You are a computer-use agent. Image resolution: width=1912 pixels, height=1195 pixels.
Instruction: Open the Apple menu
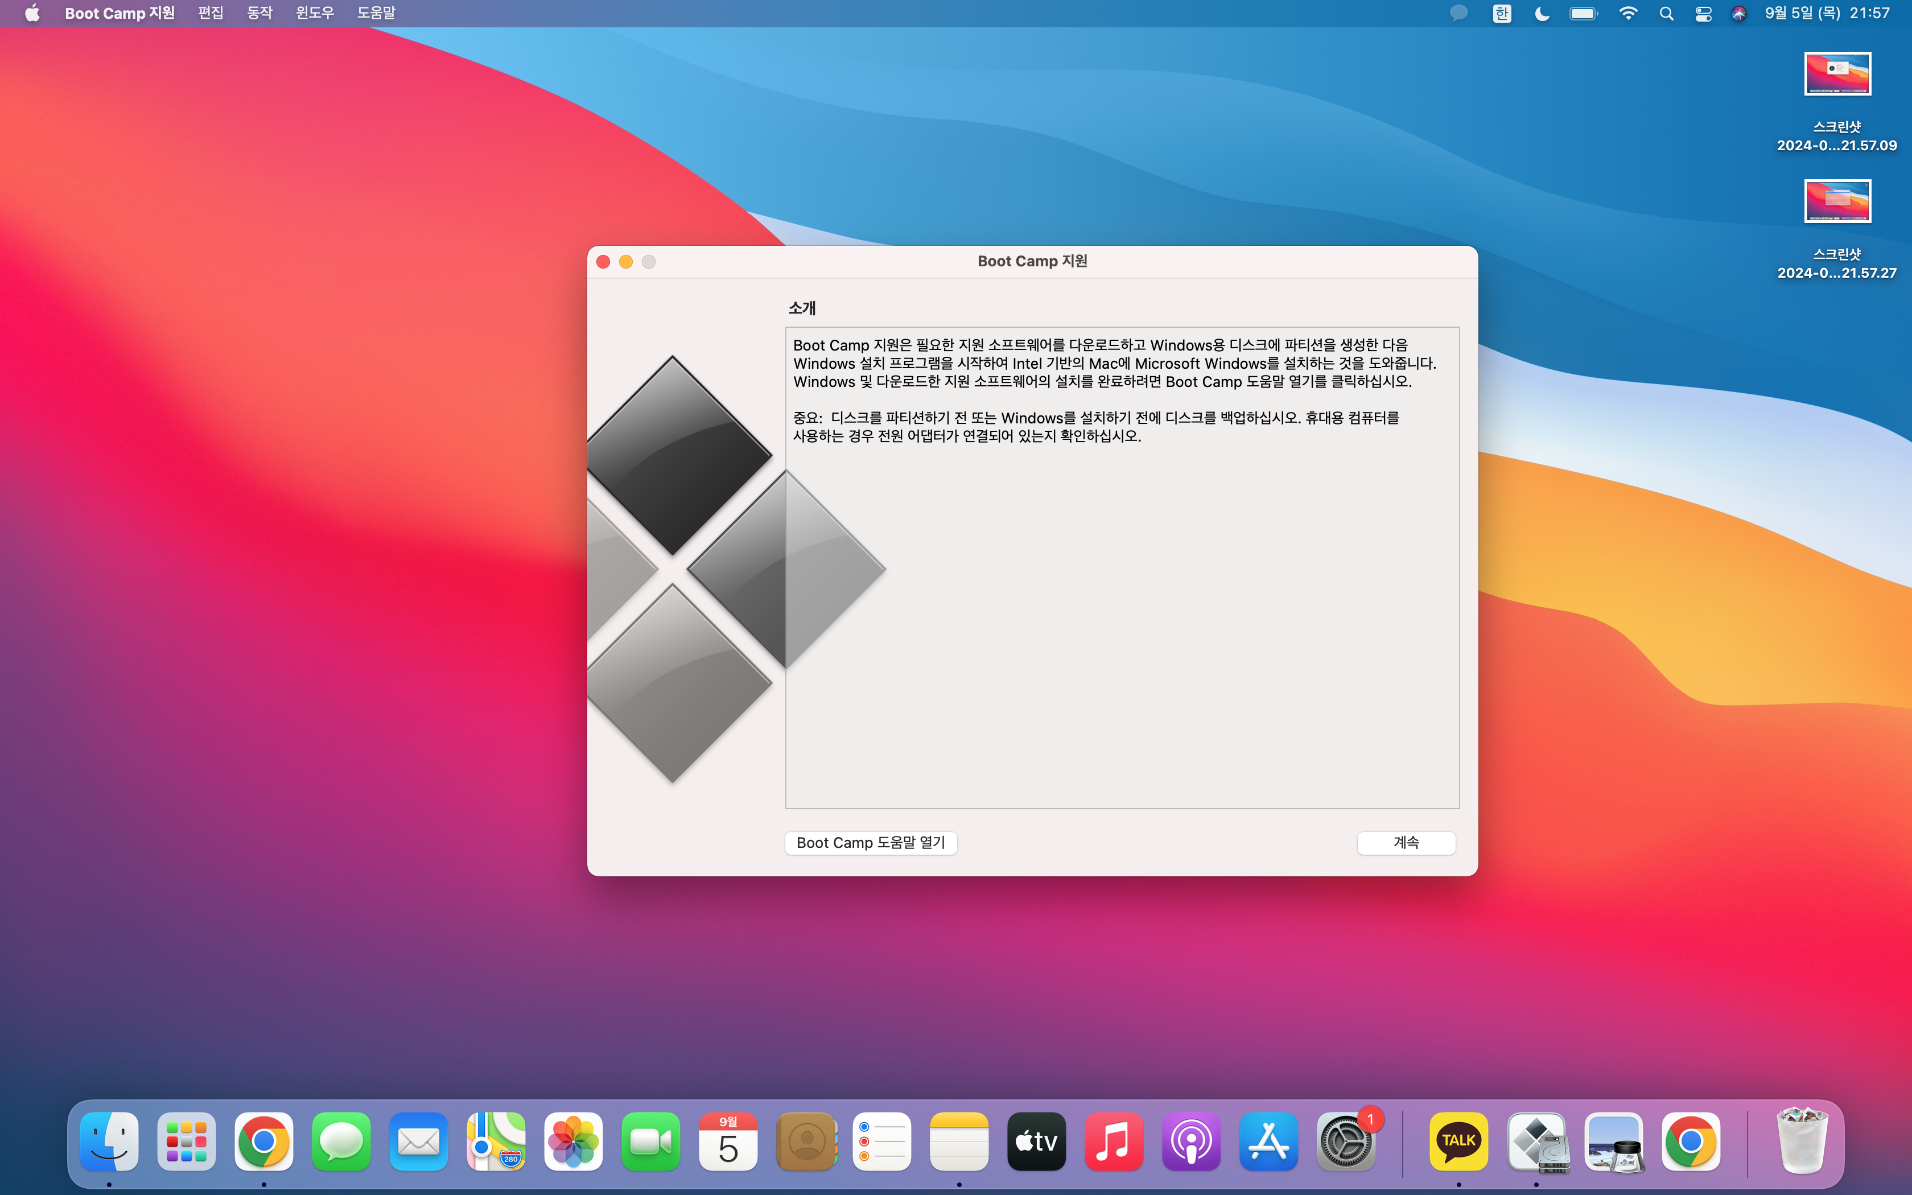pos(32,14)
